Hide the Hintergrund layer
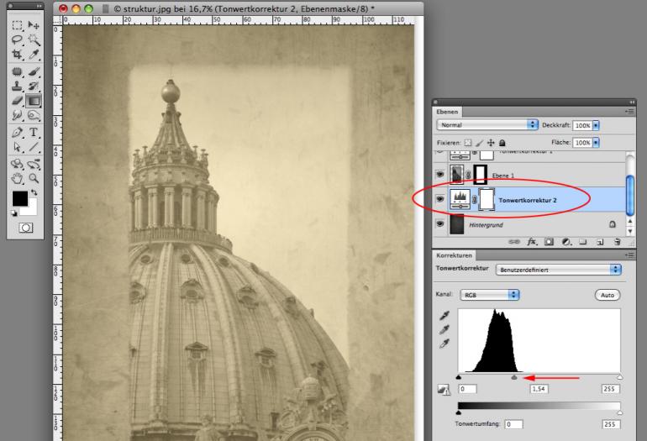The height and width of the screenshot is (441, 647). 439,224
